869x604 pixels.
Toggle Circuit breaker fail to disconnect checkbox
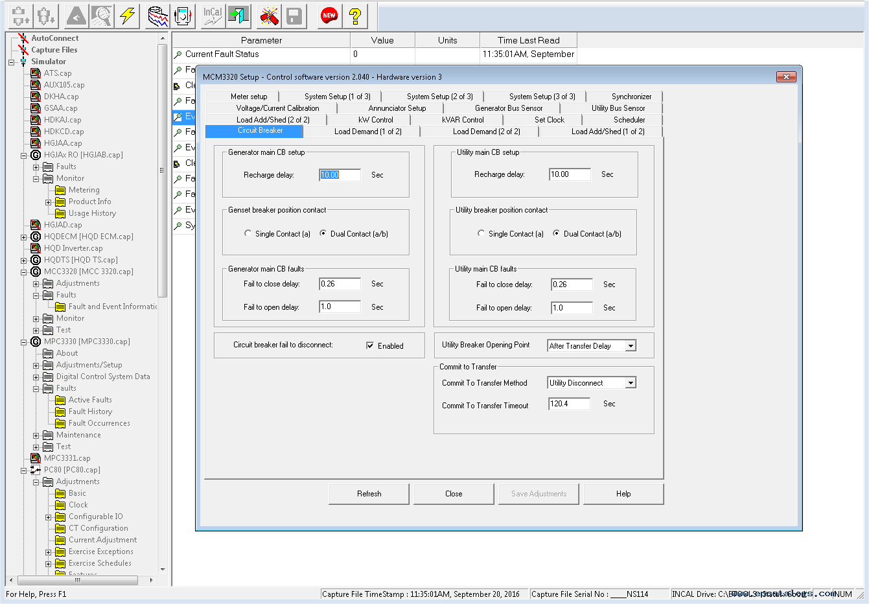click(x=370, y=345)
